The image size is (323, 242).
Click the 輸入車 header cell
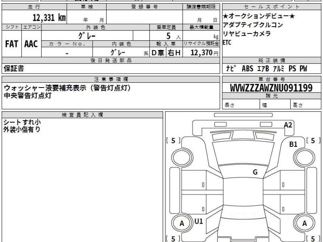[166, 44]
